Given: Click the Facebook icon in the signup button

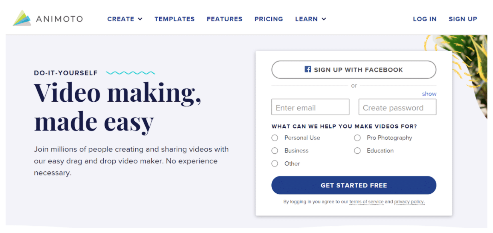Looking at the screenshot, I should (x=308, y=69).
